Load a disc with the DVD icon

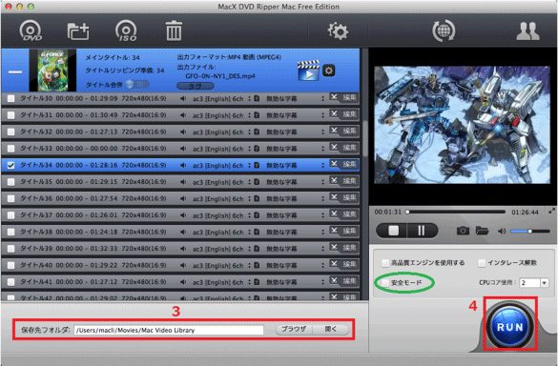pyautogui.click(x=31, y=30)
